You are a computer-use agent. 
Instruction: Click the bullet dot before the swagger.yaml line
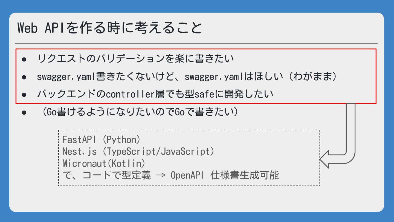coord(24,77)
